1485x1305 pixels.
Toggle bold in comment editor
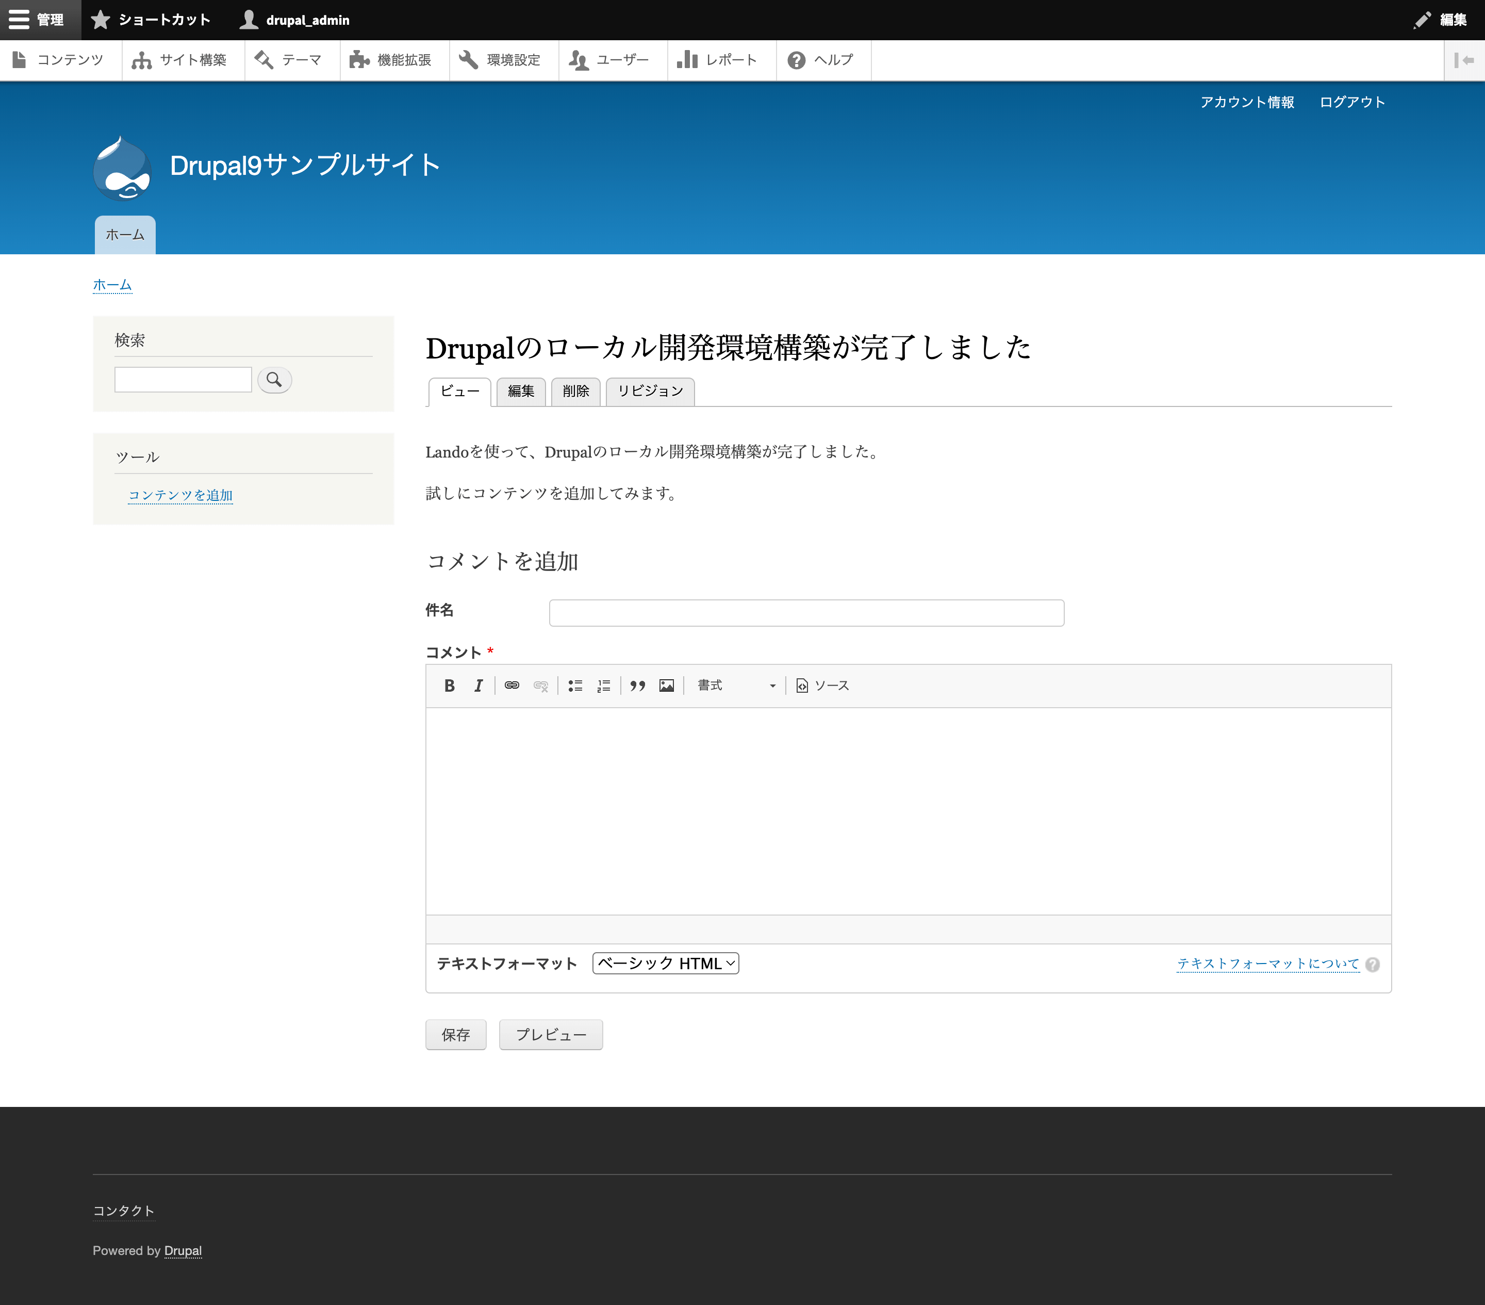(450, 685)
